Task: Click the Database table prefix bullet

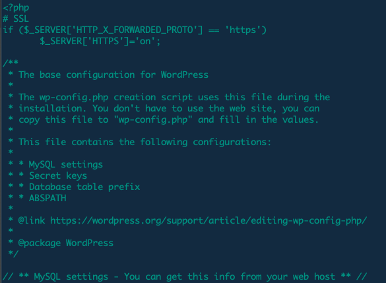Action: coord(84,187)
